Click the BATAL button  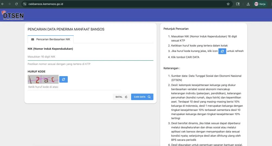coord(121,97)
